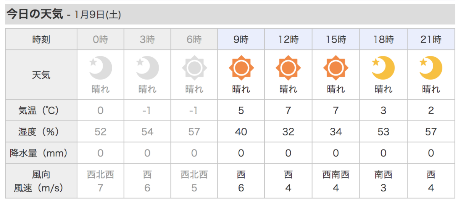Click the sun icon under 9時
This screenshot has height=201, width=458.
[241, 68]
